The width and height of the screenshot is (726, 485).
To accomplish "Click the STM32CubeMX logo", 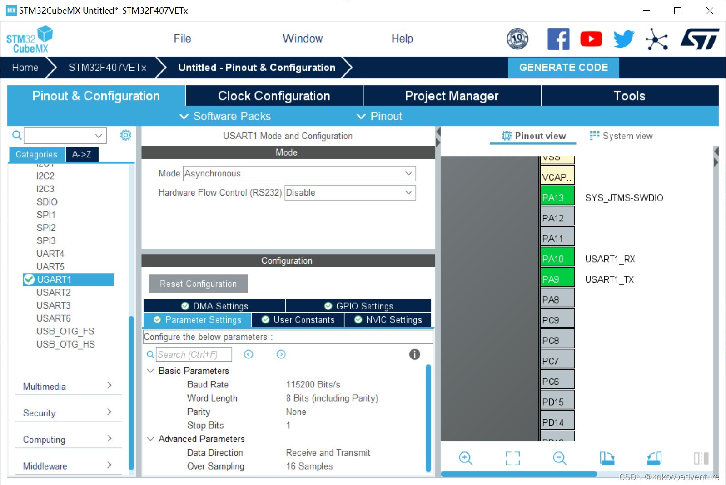I will 30,39.
